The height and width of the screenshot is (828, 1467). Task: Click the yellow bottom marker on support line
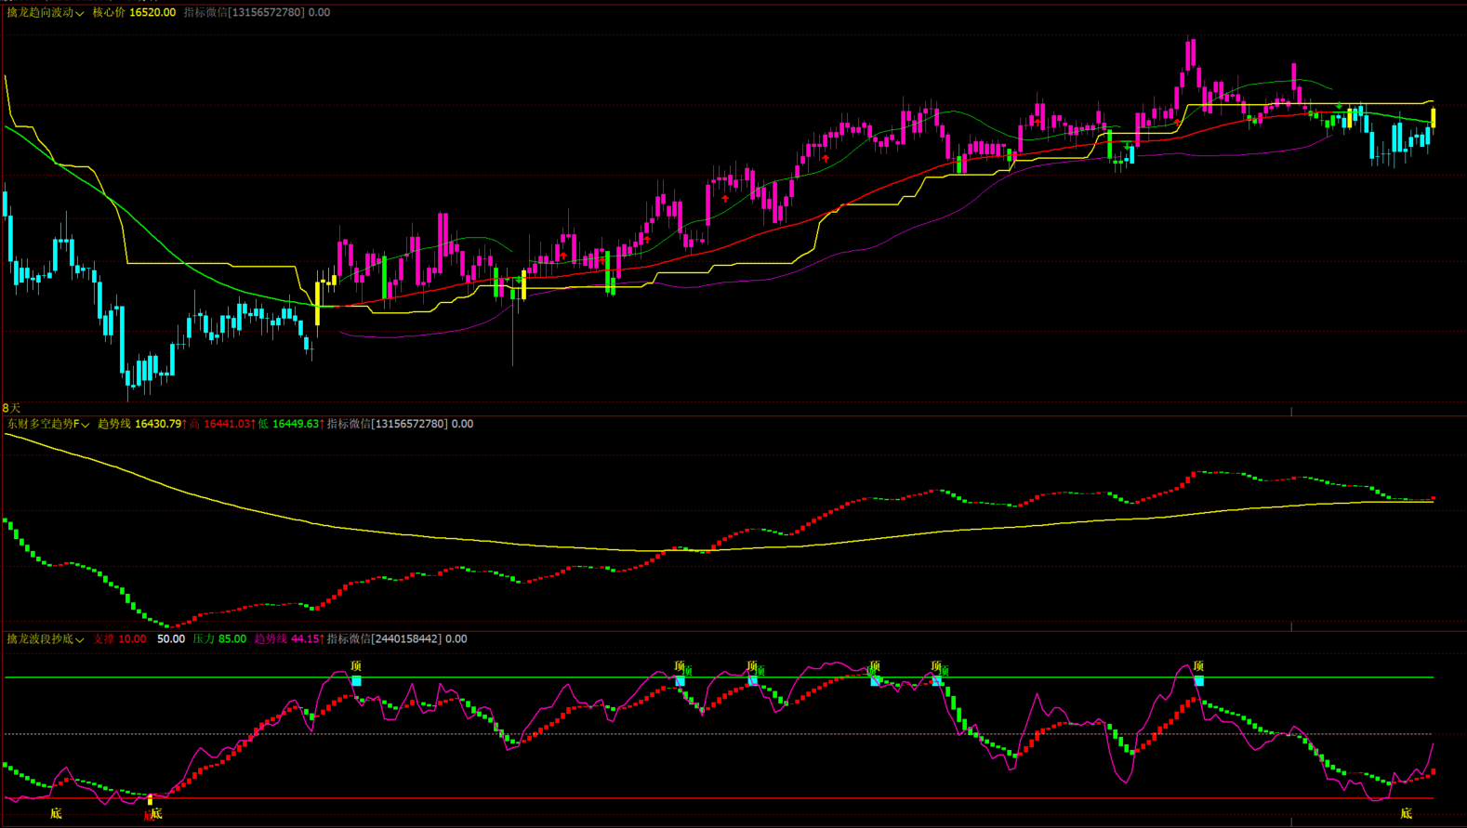pos(150,799)
